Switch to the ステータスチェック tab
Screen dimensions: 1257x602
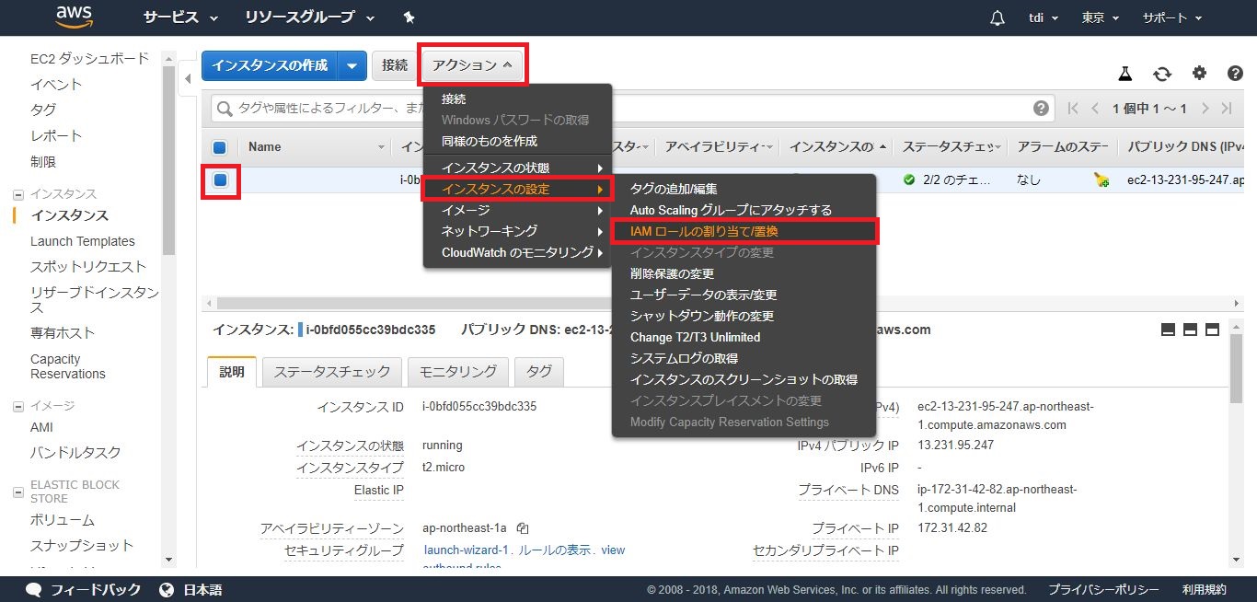pyautogui.click(x=332, y=372)
